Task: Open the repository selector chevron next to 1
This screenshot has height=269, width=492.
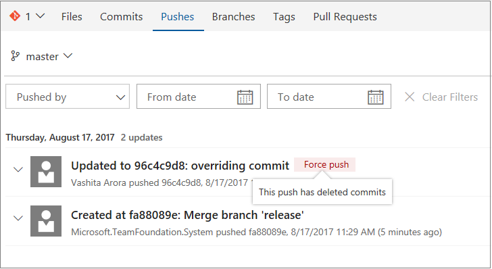Action: click(40, 16)
